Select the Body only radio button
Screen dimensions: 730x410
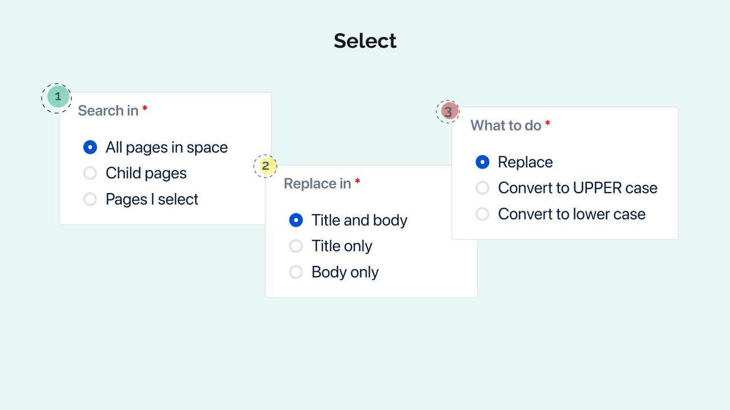click(x=296, y=272)
